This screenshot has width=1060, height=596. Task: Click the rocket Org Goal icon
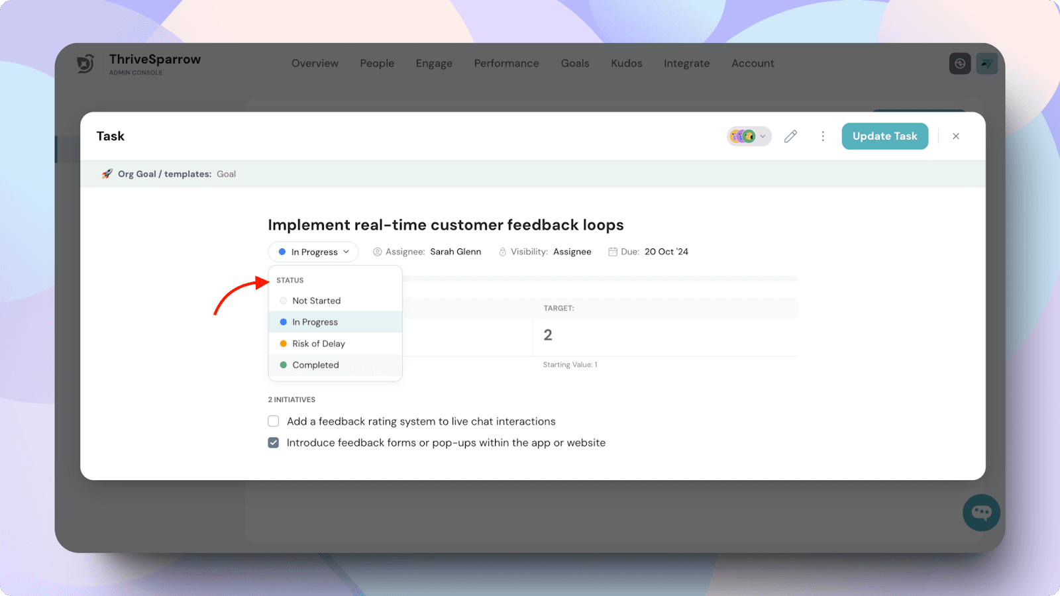(x=107, y=174)
